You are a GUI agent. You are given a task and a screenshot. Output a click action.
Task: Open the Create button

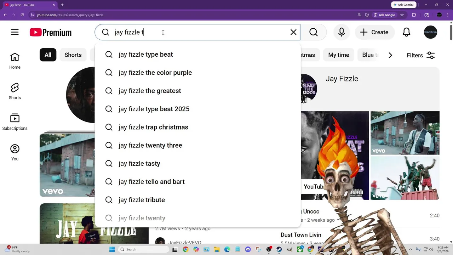pyautogui.click(x=374, y=32)
